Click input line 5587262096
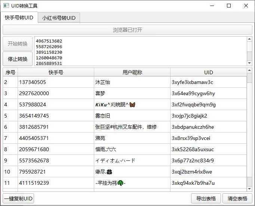255x206 pixels. click(x=49, y=47)
